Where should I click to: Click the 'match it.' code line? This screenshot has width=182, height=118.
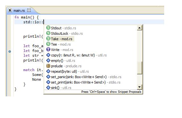click(33, 70)
